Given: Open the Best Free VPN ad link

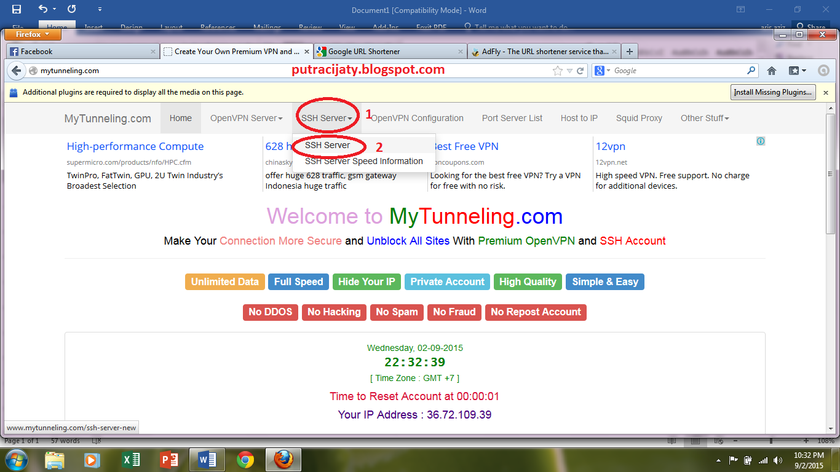Looking at the screenshot, I should pyautogui.click(x=464, y=146).
